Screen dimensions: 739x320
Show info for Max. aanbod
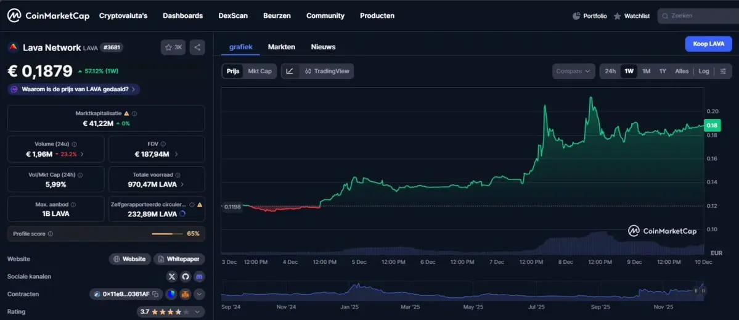[73, 205]
